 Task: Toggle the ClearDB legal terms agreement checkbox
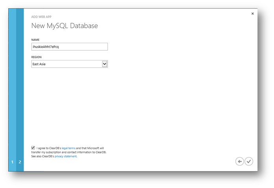click(33, 148)
